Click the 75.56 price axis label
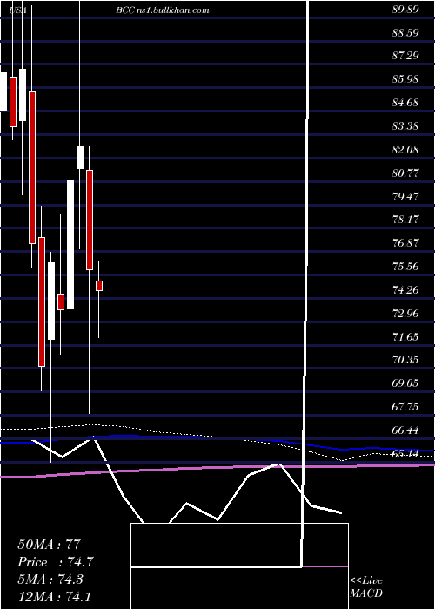The height and width of the screenshot is (610, 435). tap(405, 267)
